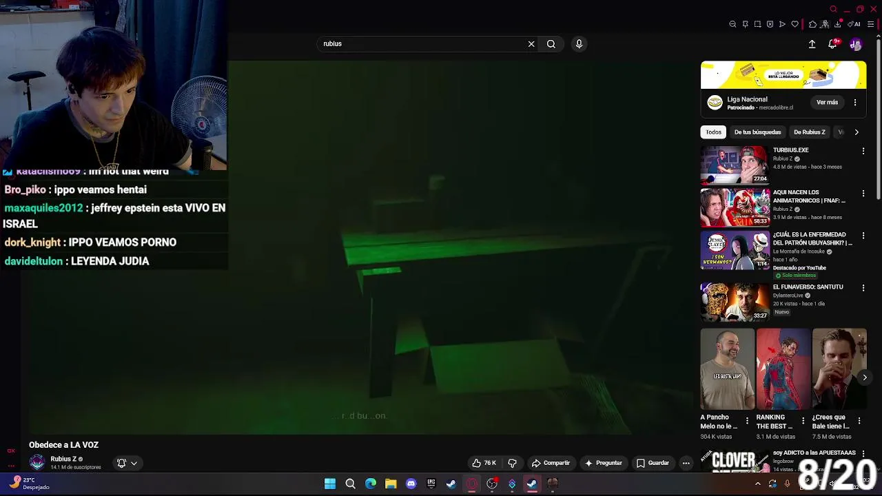
Task: Open options for A Pancho Melo short
Action: [747, 421]
